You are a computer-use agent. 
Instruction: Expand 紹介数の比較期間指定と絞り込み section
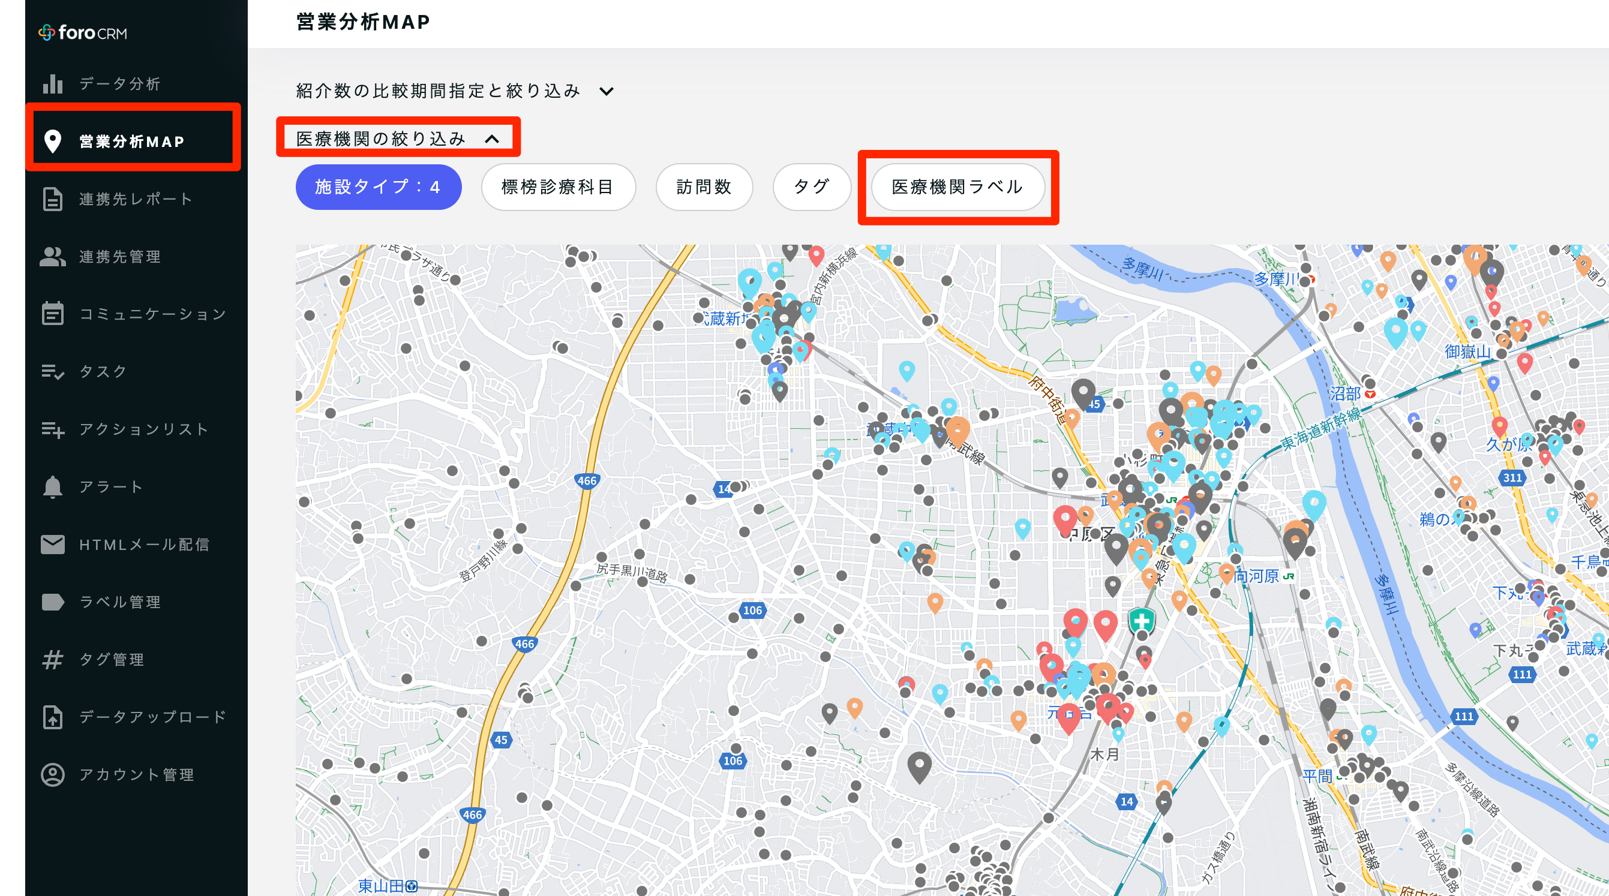(x=455, y=91)
